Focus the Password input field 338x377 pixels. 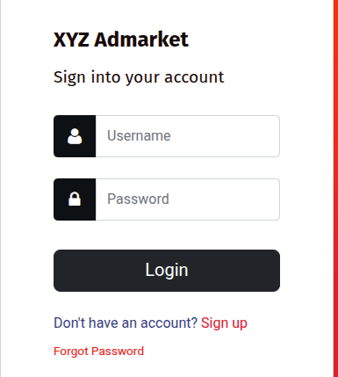point(188,199)
